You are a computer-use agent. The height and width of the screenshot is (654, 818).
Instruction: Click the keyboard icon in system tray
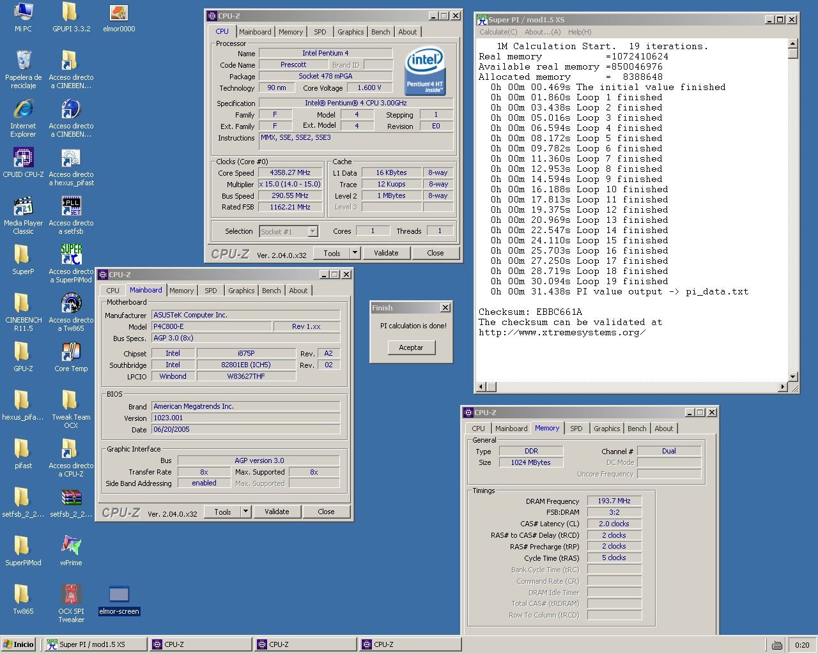[776, 645]
